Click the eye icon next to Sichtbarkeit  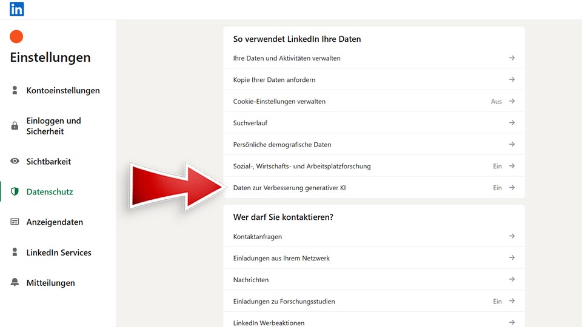[15, 162]
